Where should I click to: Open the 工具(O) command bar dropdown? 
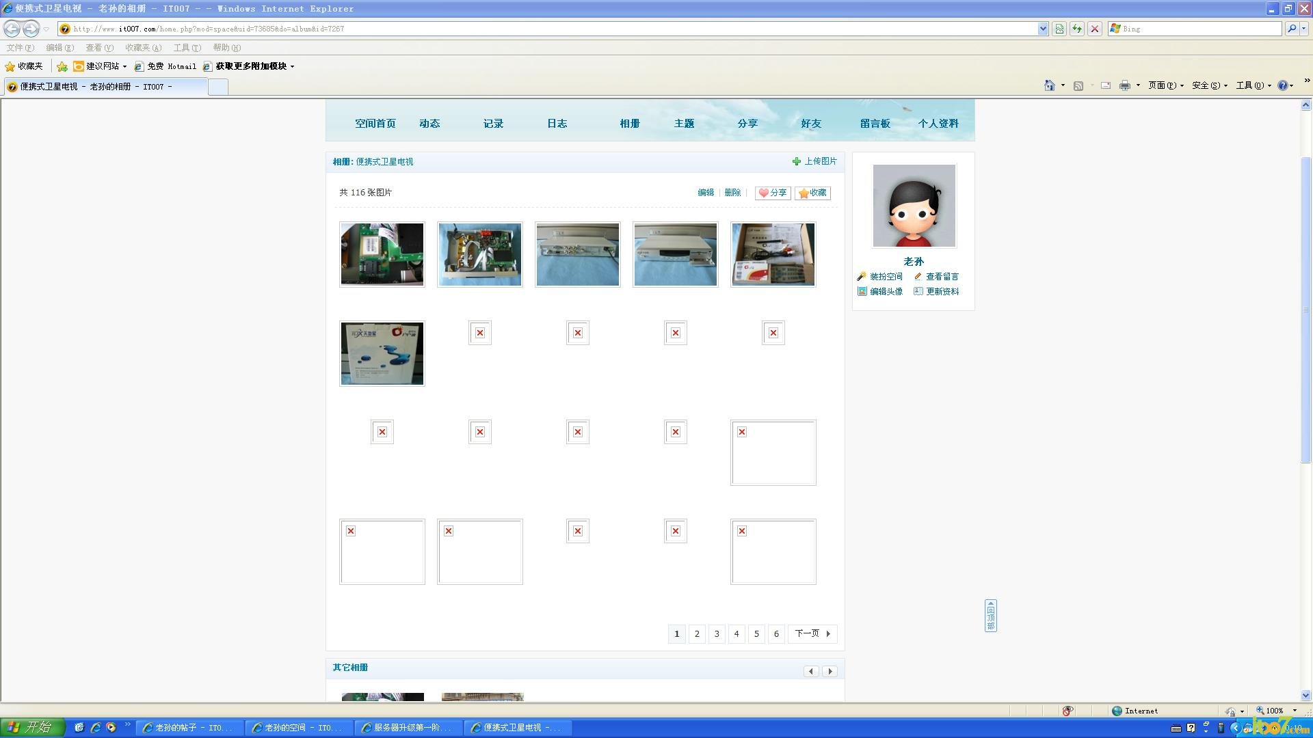tap(1254, 85)
